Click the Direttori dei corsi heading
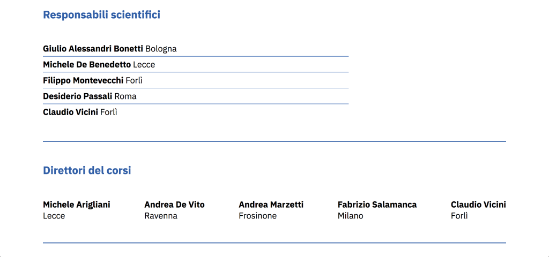The width and height of the screenshot is (549, 257). click(87, 171)
